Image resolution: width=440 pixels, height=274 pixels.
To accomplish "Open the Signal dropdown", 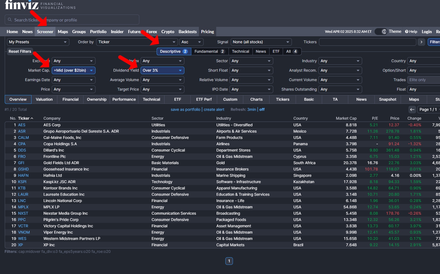I will tap(261, 42).
